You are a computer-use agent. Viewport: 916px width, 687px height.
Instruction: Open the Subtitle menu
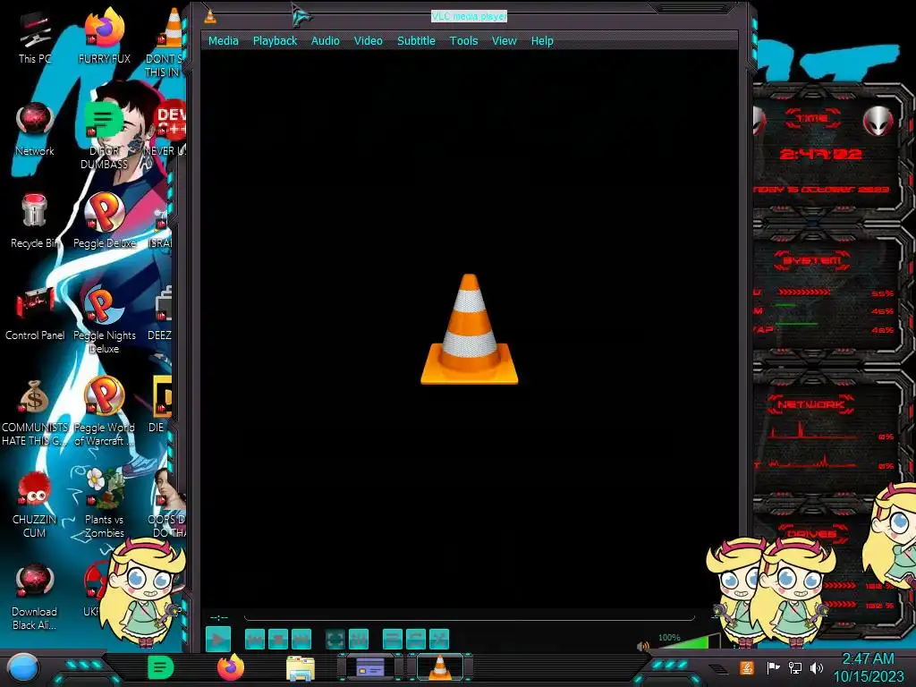point(416,41)
